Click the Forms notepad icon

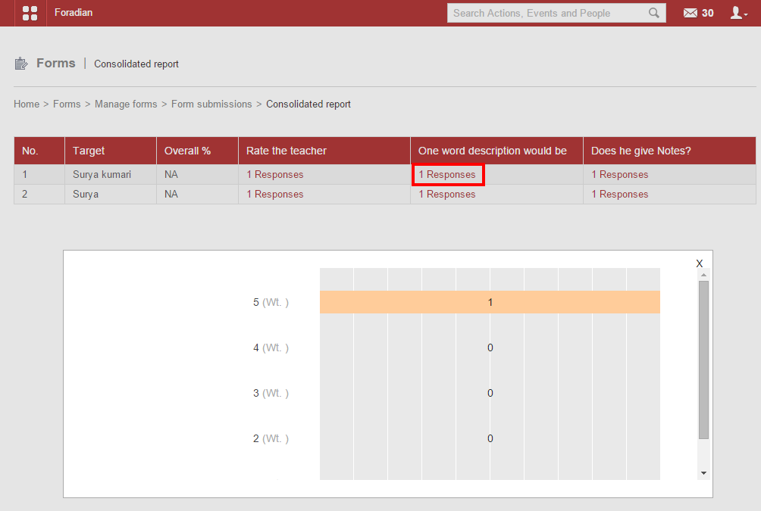(21, 64)
